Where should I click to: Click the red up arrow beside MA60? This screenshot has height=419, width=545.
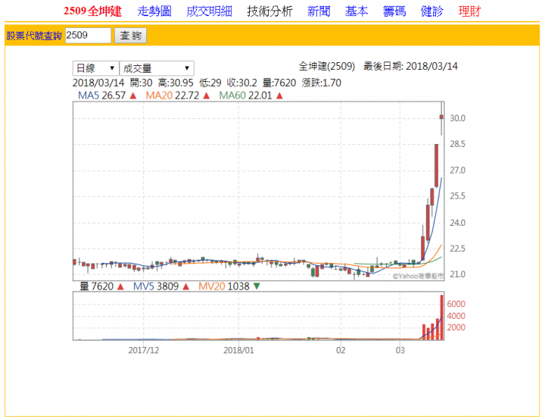[x=279, y=95]
